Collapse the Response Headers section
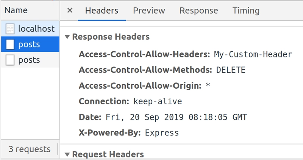 [67, 37]
